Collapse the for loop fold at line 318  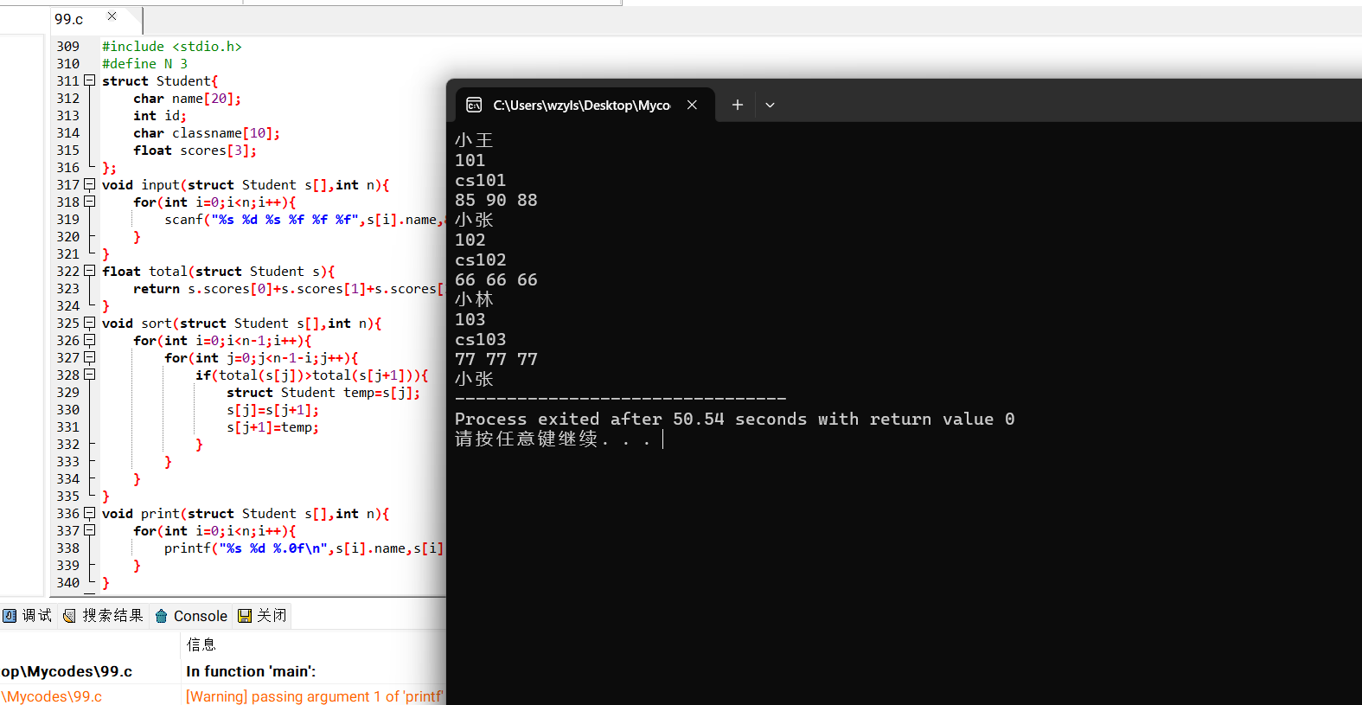[89, 202]
